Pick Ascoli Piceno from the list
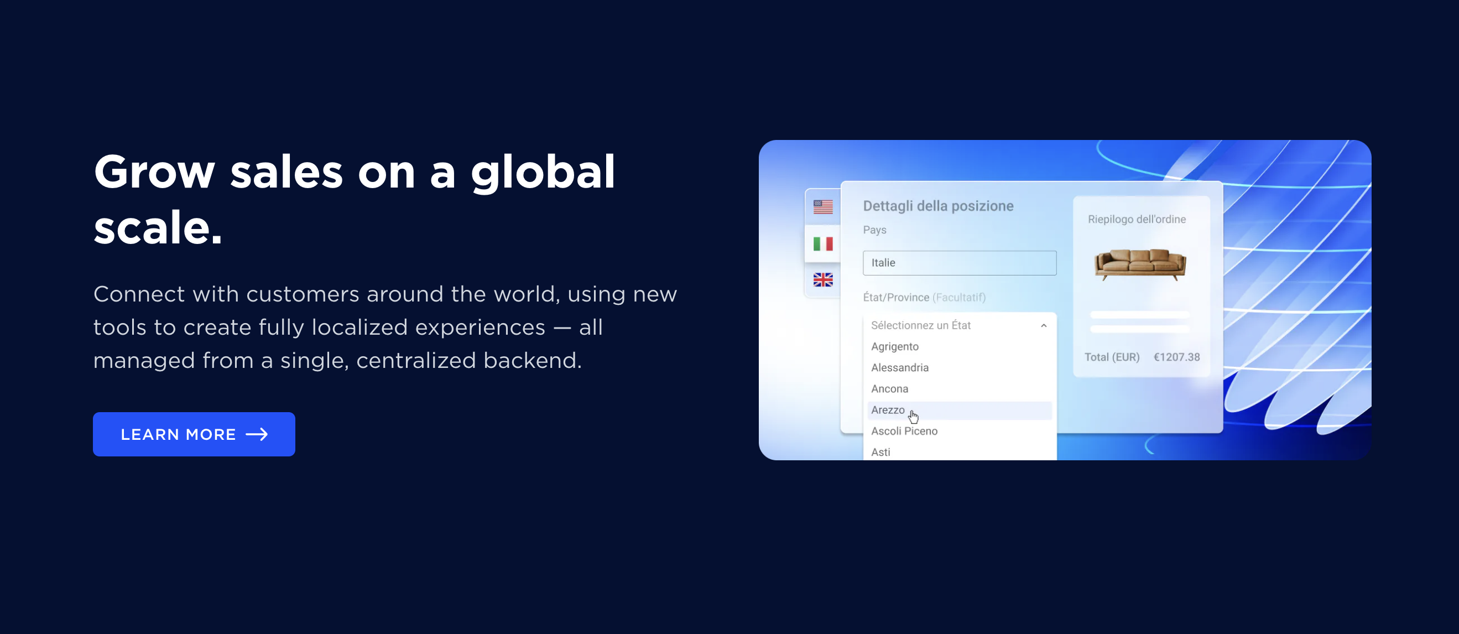The image size is (1459, 634). [x=904, y=430]
